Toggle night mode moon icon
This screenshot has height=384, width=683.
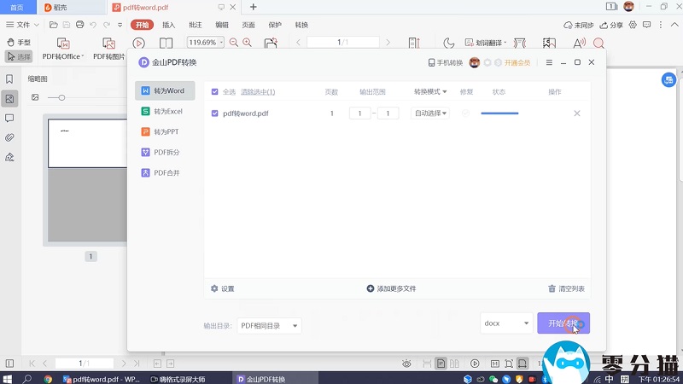coord(449,43)
